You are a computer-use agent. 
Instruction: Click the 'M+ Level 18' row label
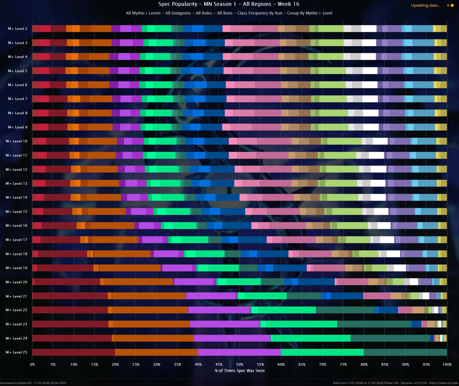coord(17,254)
